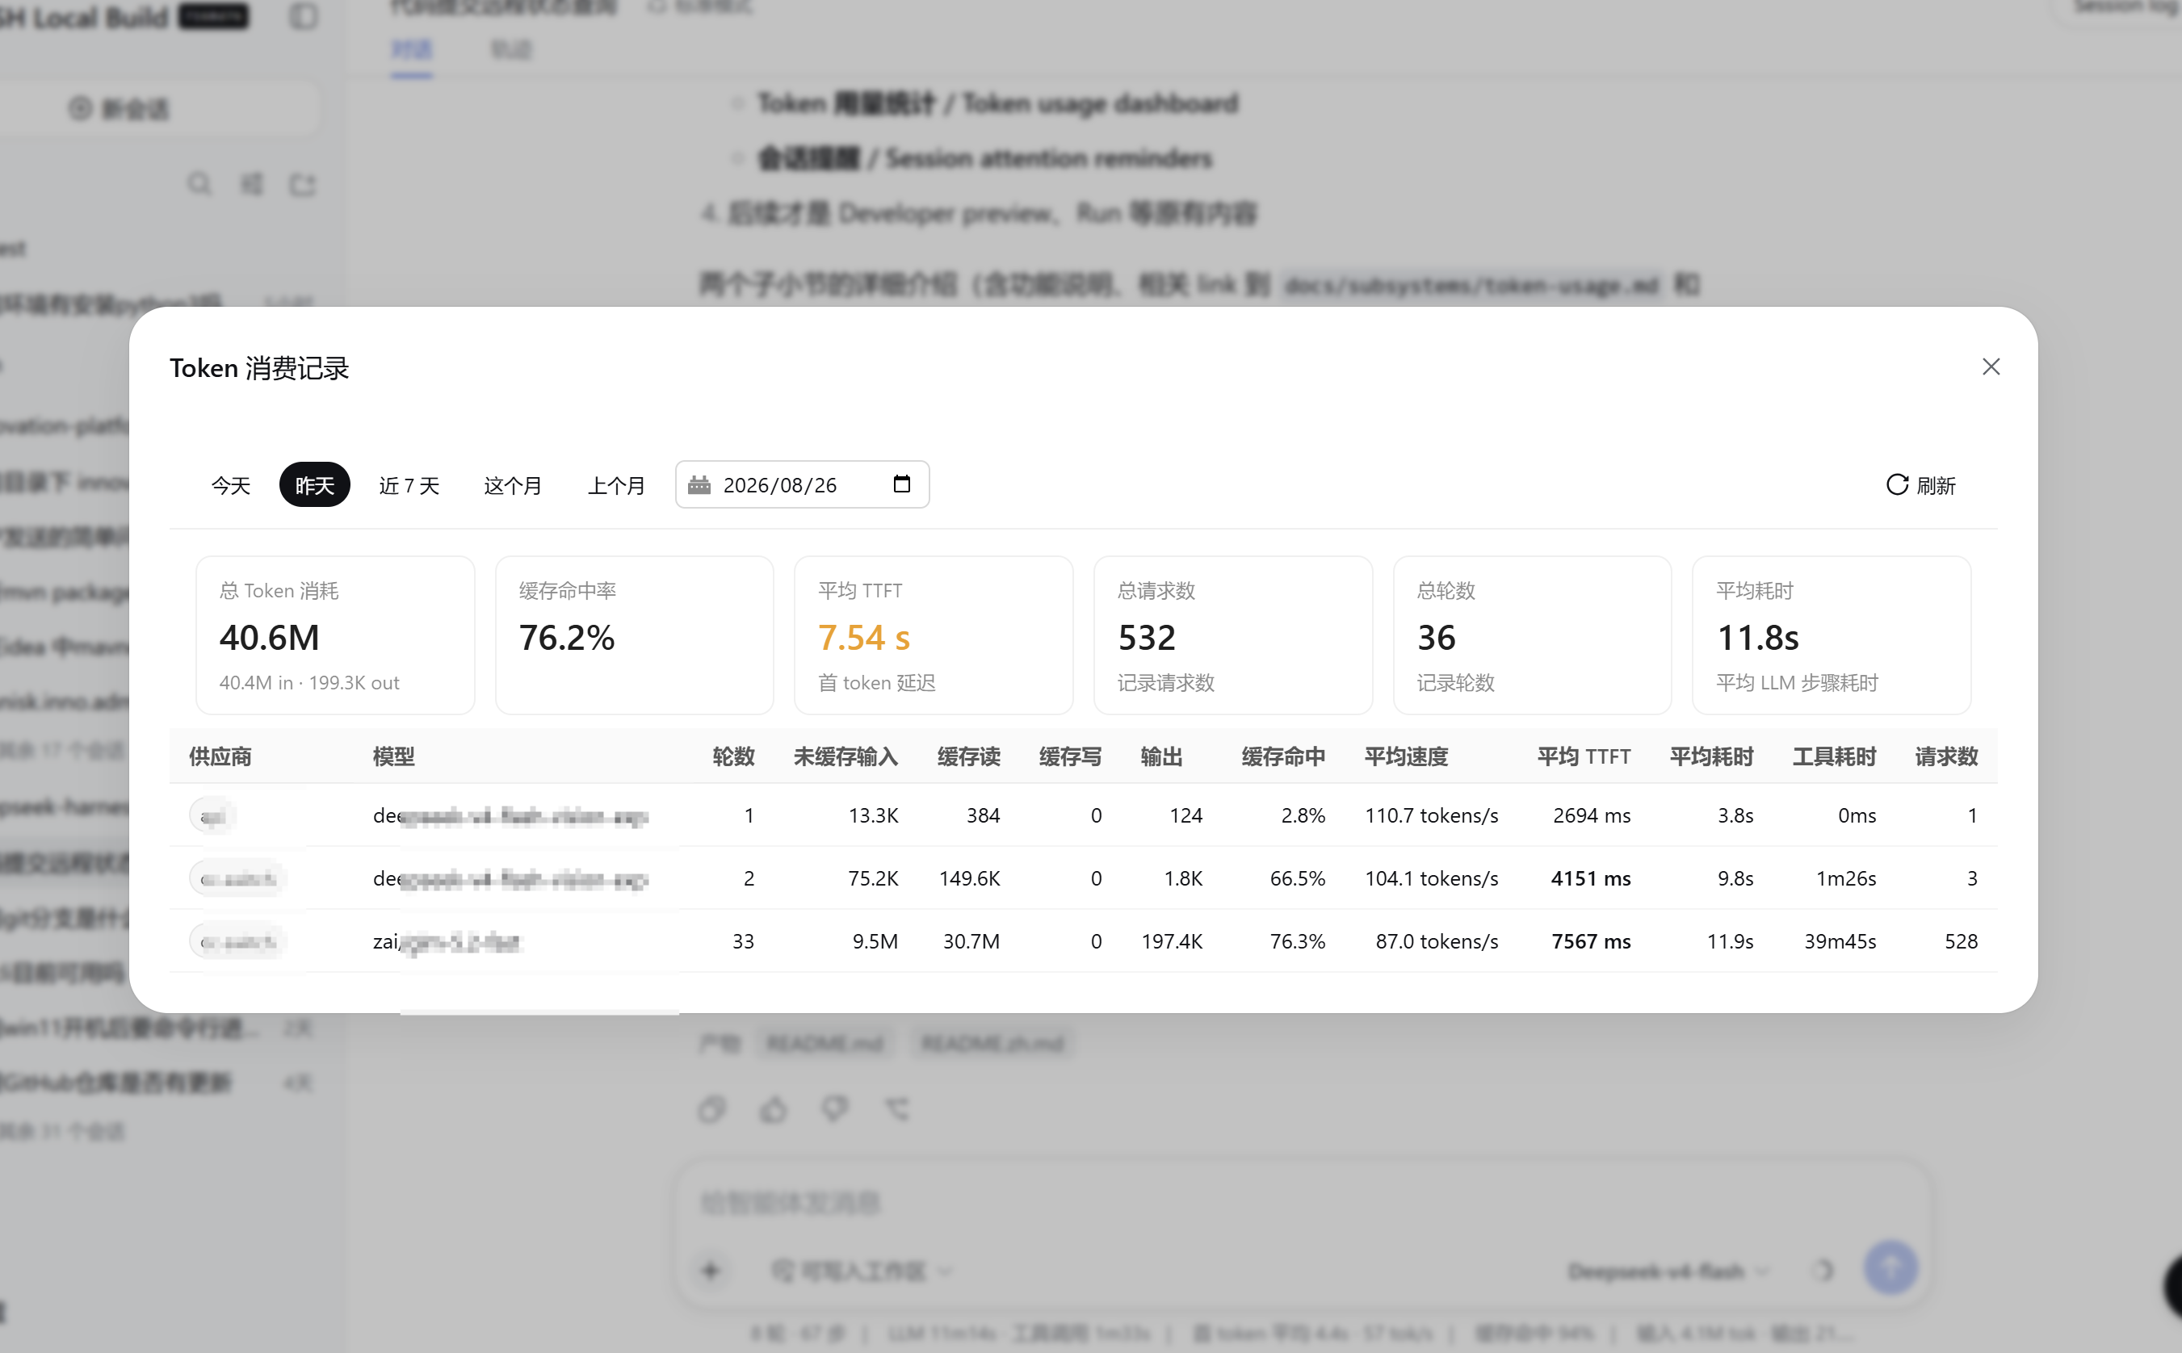Click the thumbs-down icon in background chat
The width and height of the screenshot is (2182, 1353).
(835, 1109)
